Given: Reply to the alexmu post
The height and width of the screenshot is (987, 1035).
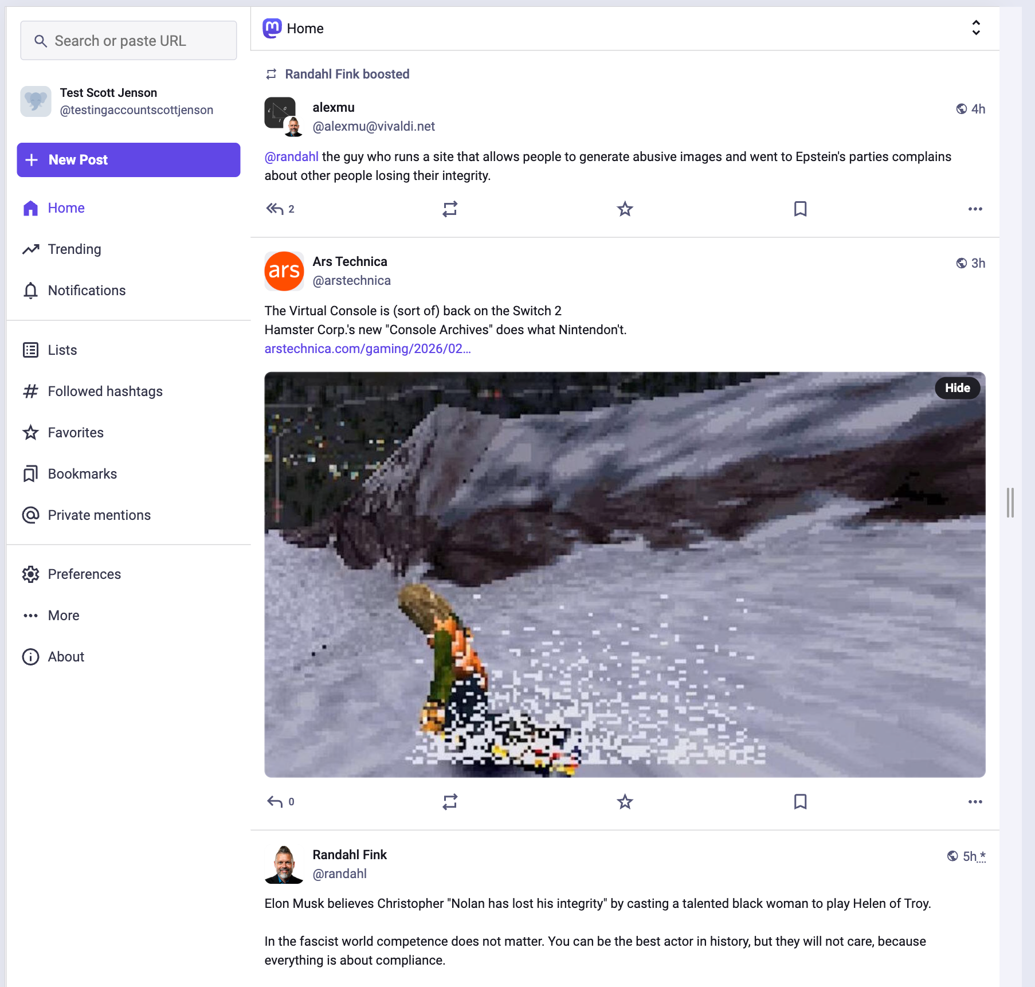Looking at the screenshot, I should pyautogui.click(x=275, y=209).
